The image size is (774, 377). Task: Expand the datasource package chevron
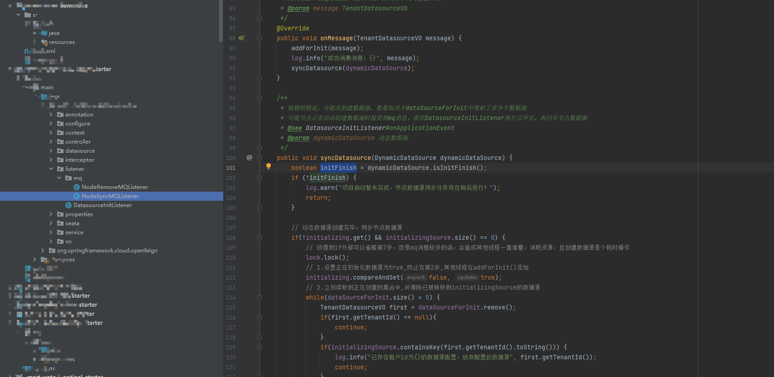51,151
